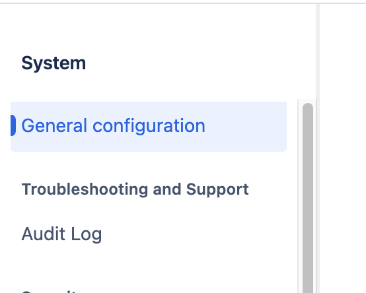Click the cut-off heading below Audit Log

tap(49, 292)
